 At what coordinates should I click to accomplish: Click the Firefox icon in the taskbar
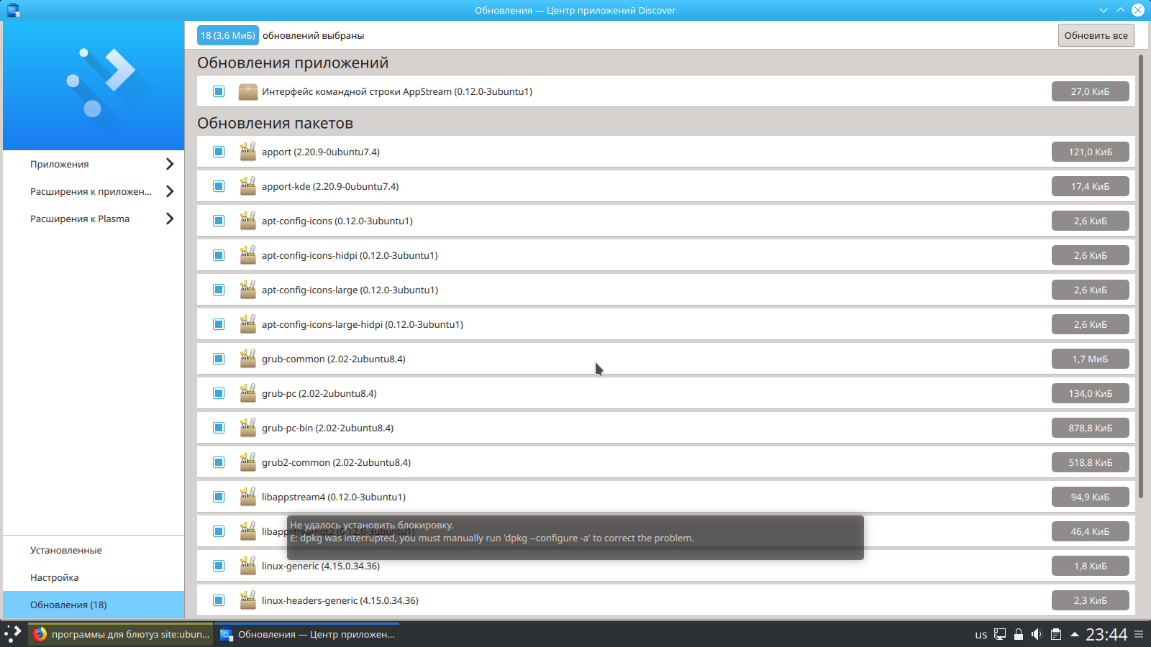coord(40,634)
